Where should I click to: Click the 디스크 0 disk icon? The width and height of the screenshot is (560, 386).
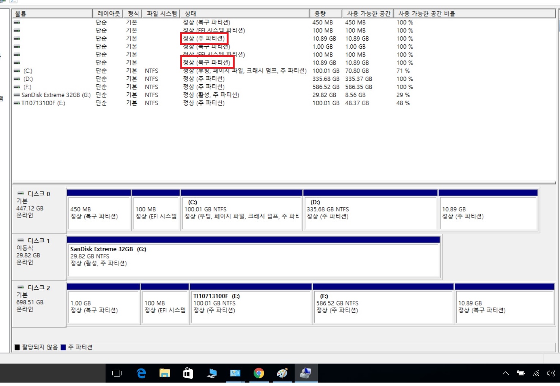tap(21, 193)
